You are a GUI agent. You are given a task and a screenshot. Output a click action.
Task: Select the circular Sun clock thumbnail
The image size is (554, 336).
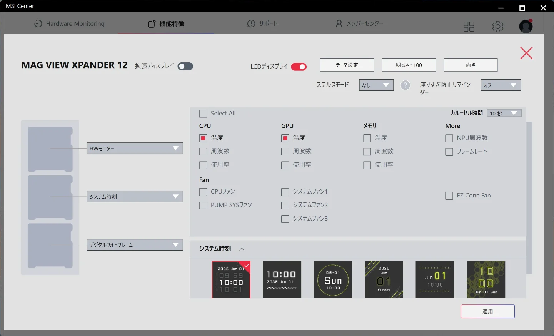click(333, 280)
